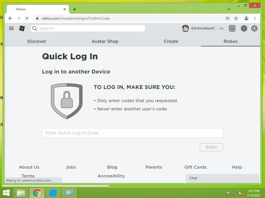Open the Roblox settings gear icon
Image resolution: width=265 pixels, height=198 pixels.
254,28
